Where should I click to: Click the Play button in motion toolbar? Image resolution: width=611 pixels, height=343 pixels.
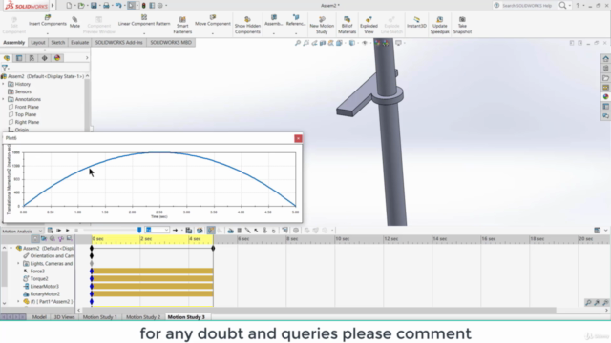[68, 231]
